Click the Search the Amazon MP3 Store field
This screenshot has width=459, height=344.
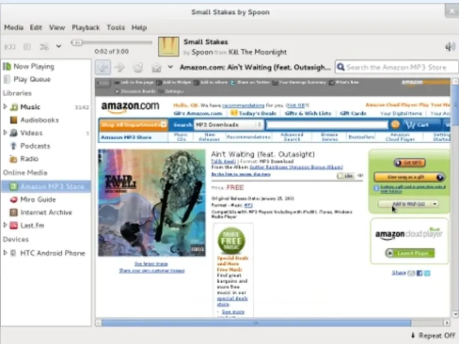(396, 67)
